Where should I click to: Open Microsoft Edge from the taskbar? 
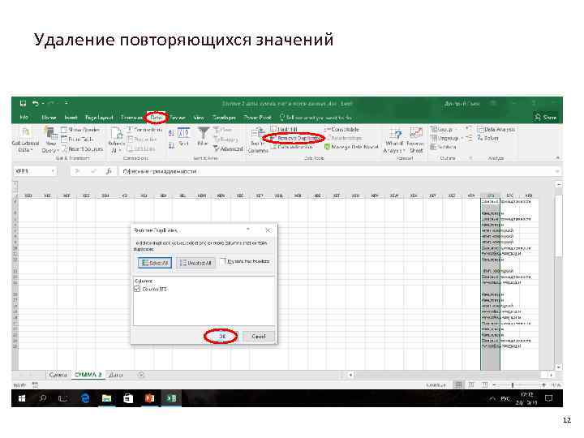point(85,398)
